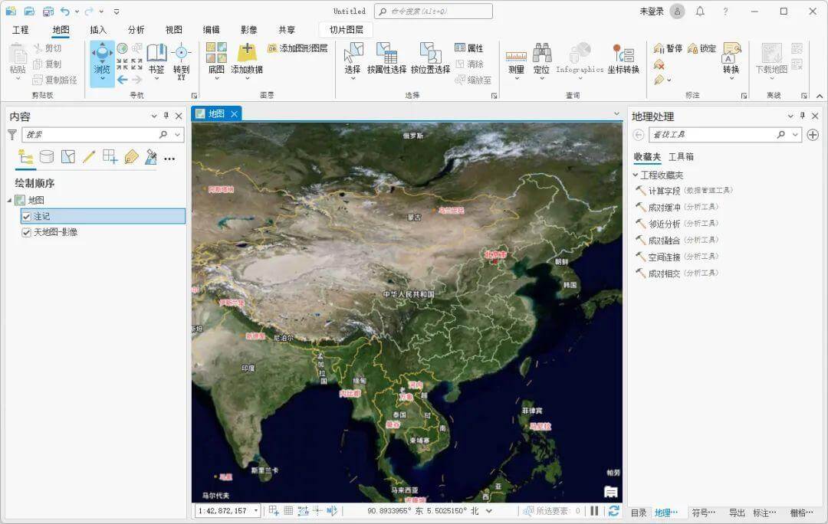Uncheck the 天地图-影像 layer

tap(27, 233)
